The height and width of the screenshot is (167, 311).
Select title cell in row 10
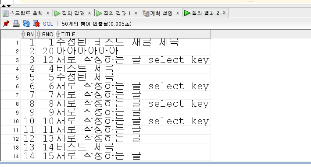pos(133,121)
